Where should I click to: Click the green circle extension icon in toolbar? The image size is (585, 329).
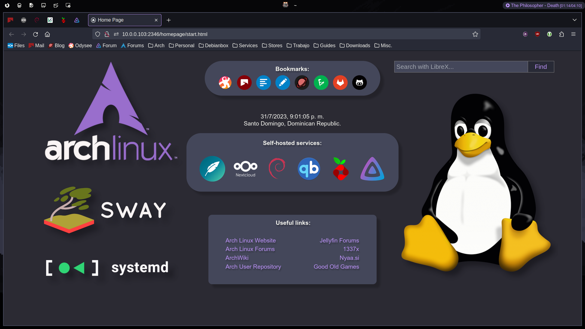coord(549,34)
